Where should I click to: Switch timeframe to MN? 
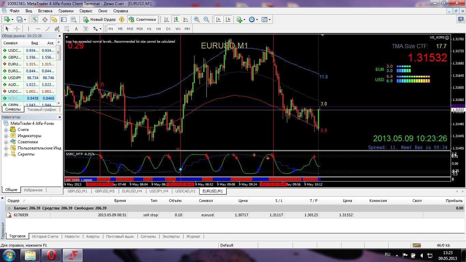(x=187, y=29)
